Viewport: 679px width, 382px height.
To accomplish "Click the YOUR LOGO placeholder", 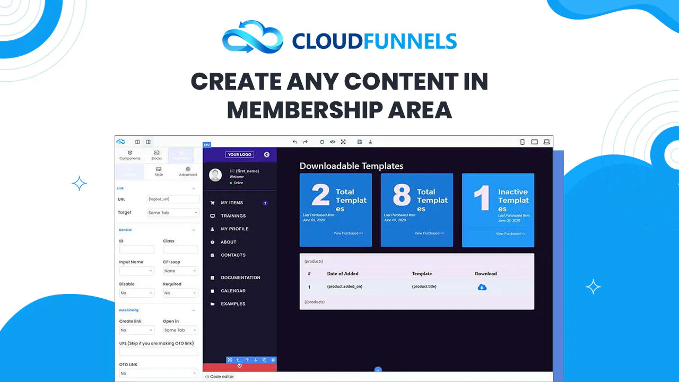I will (240, 154).
